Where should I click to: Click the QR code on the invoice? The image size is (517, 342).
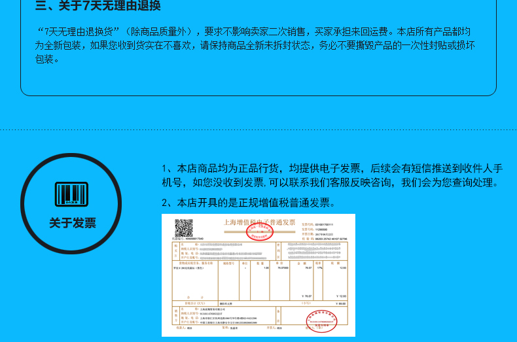[x=184, y=228]
